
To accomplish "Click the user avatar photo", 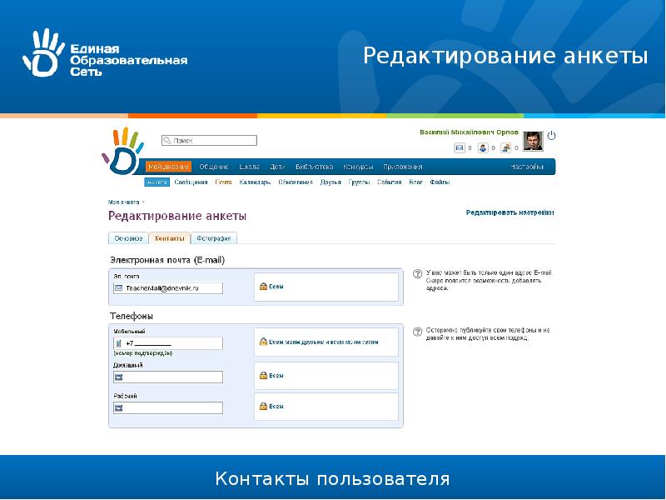I will [x=533, y=141].
